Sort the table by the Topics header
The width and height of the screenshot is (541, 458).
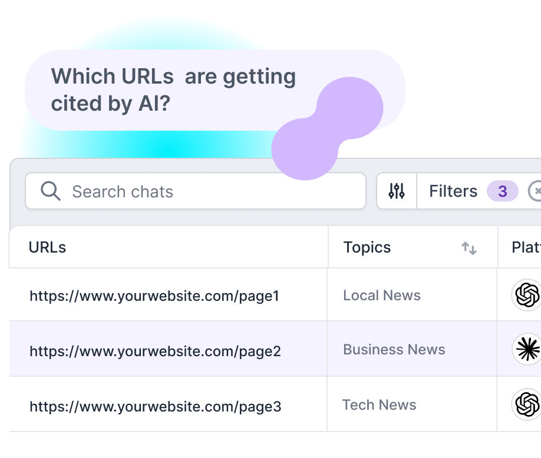[x=367, y=248]
